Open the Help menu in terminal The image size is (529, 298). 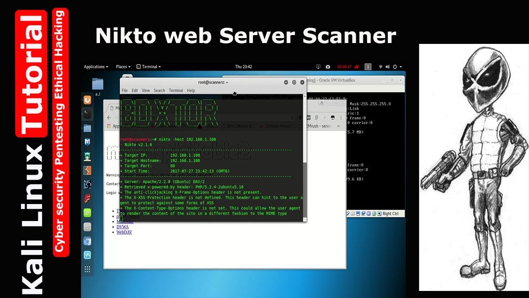[x=191, y=90]
